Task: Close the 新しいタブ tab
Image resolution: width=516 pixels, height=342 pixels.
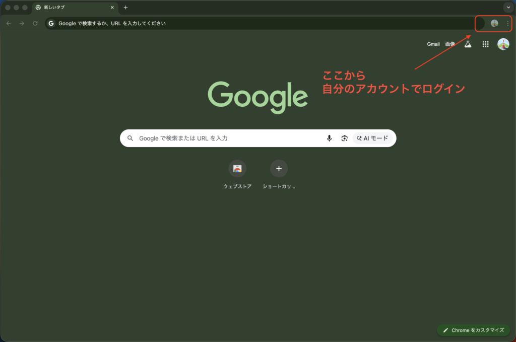Action: tap(112, 8)
